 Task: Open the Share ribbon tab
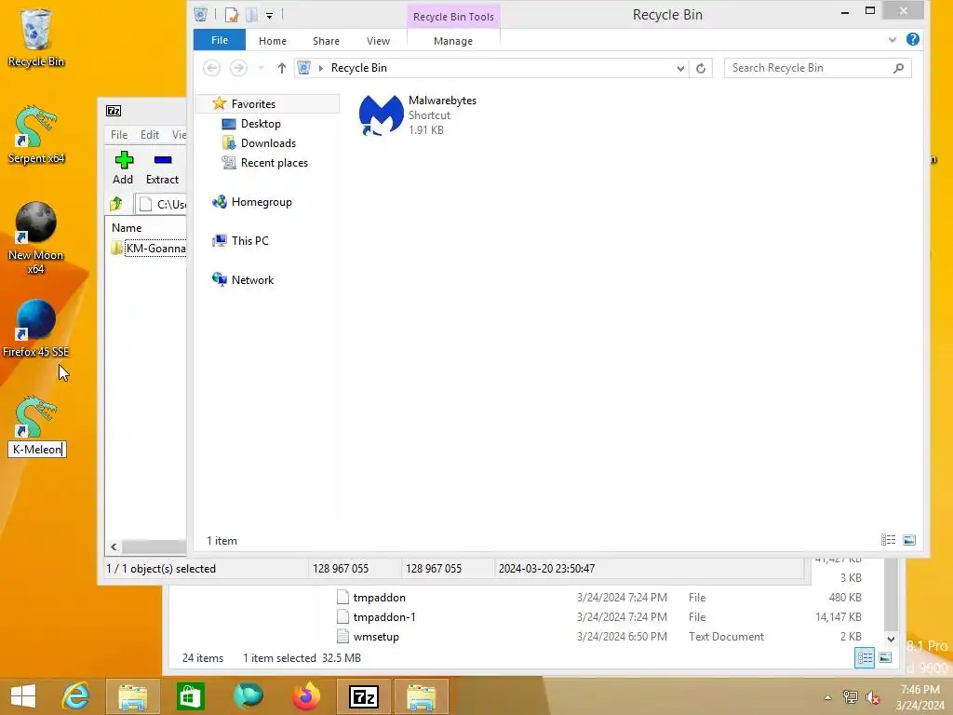click(326, 41)
